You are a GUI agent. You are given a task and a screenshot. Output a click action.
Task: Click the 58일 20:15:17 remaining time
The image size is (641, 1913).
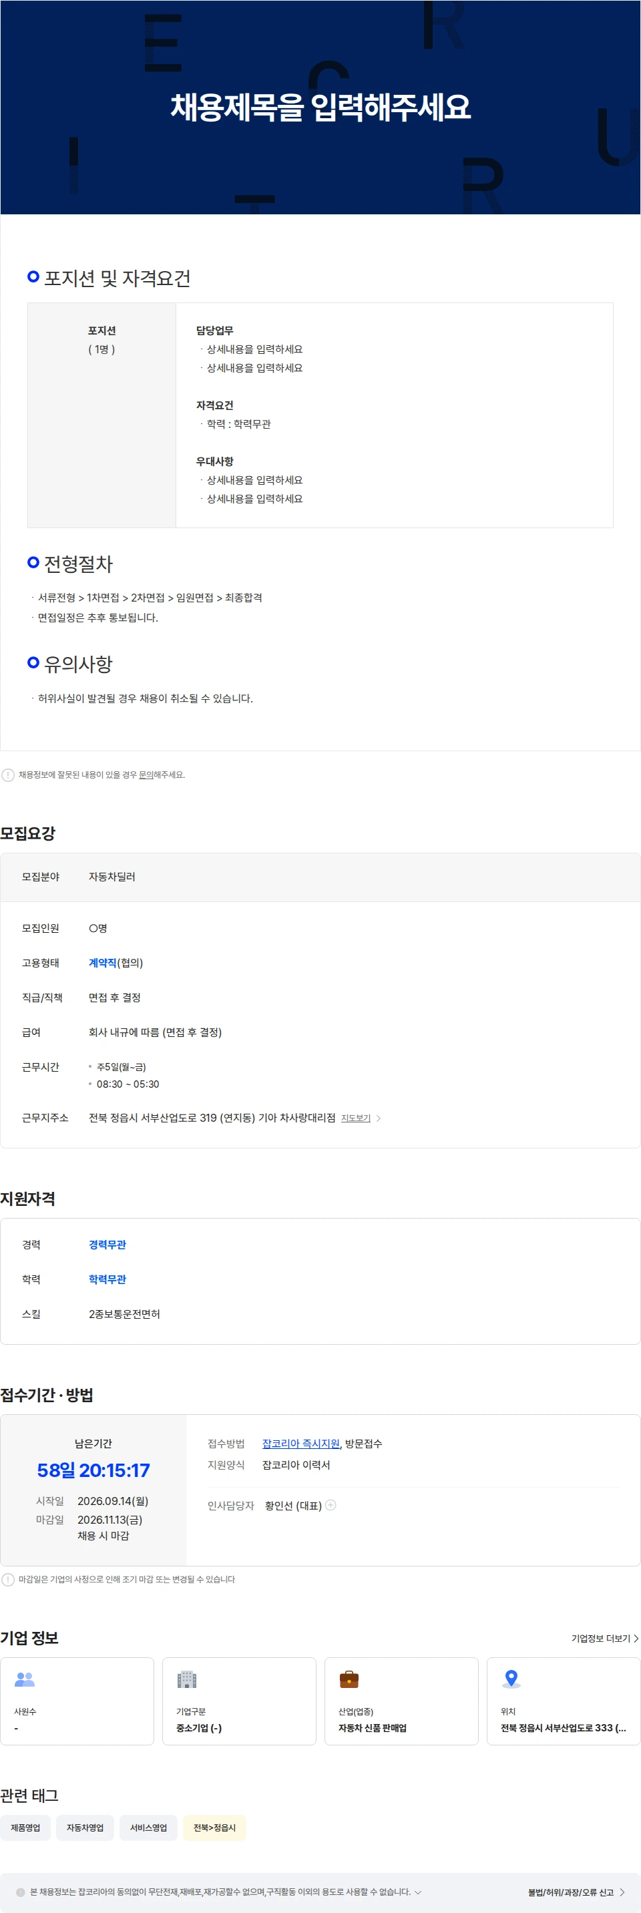93,1470
